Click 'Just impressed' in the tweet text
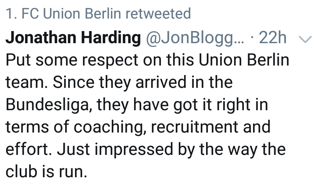The width and height of the screenshot is (328, 192). 116,149
